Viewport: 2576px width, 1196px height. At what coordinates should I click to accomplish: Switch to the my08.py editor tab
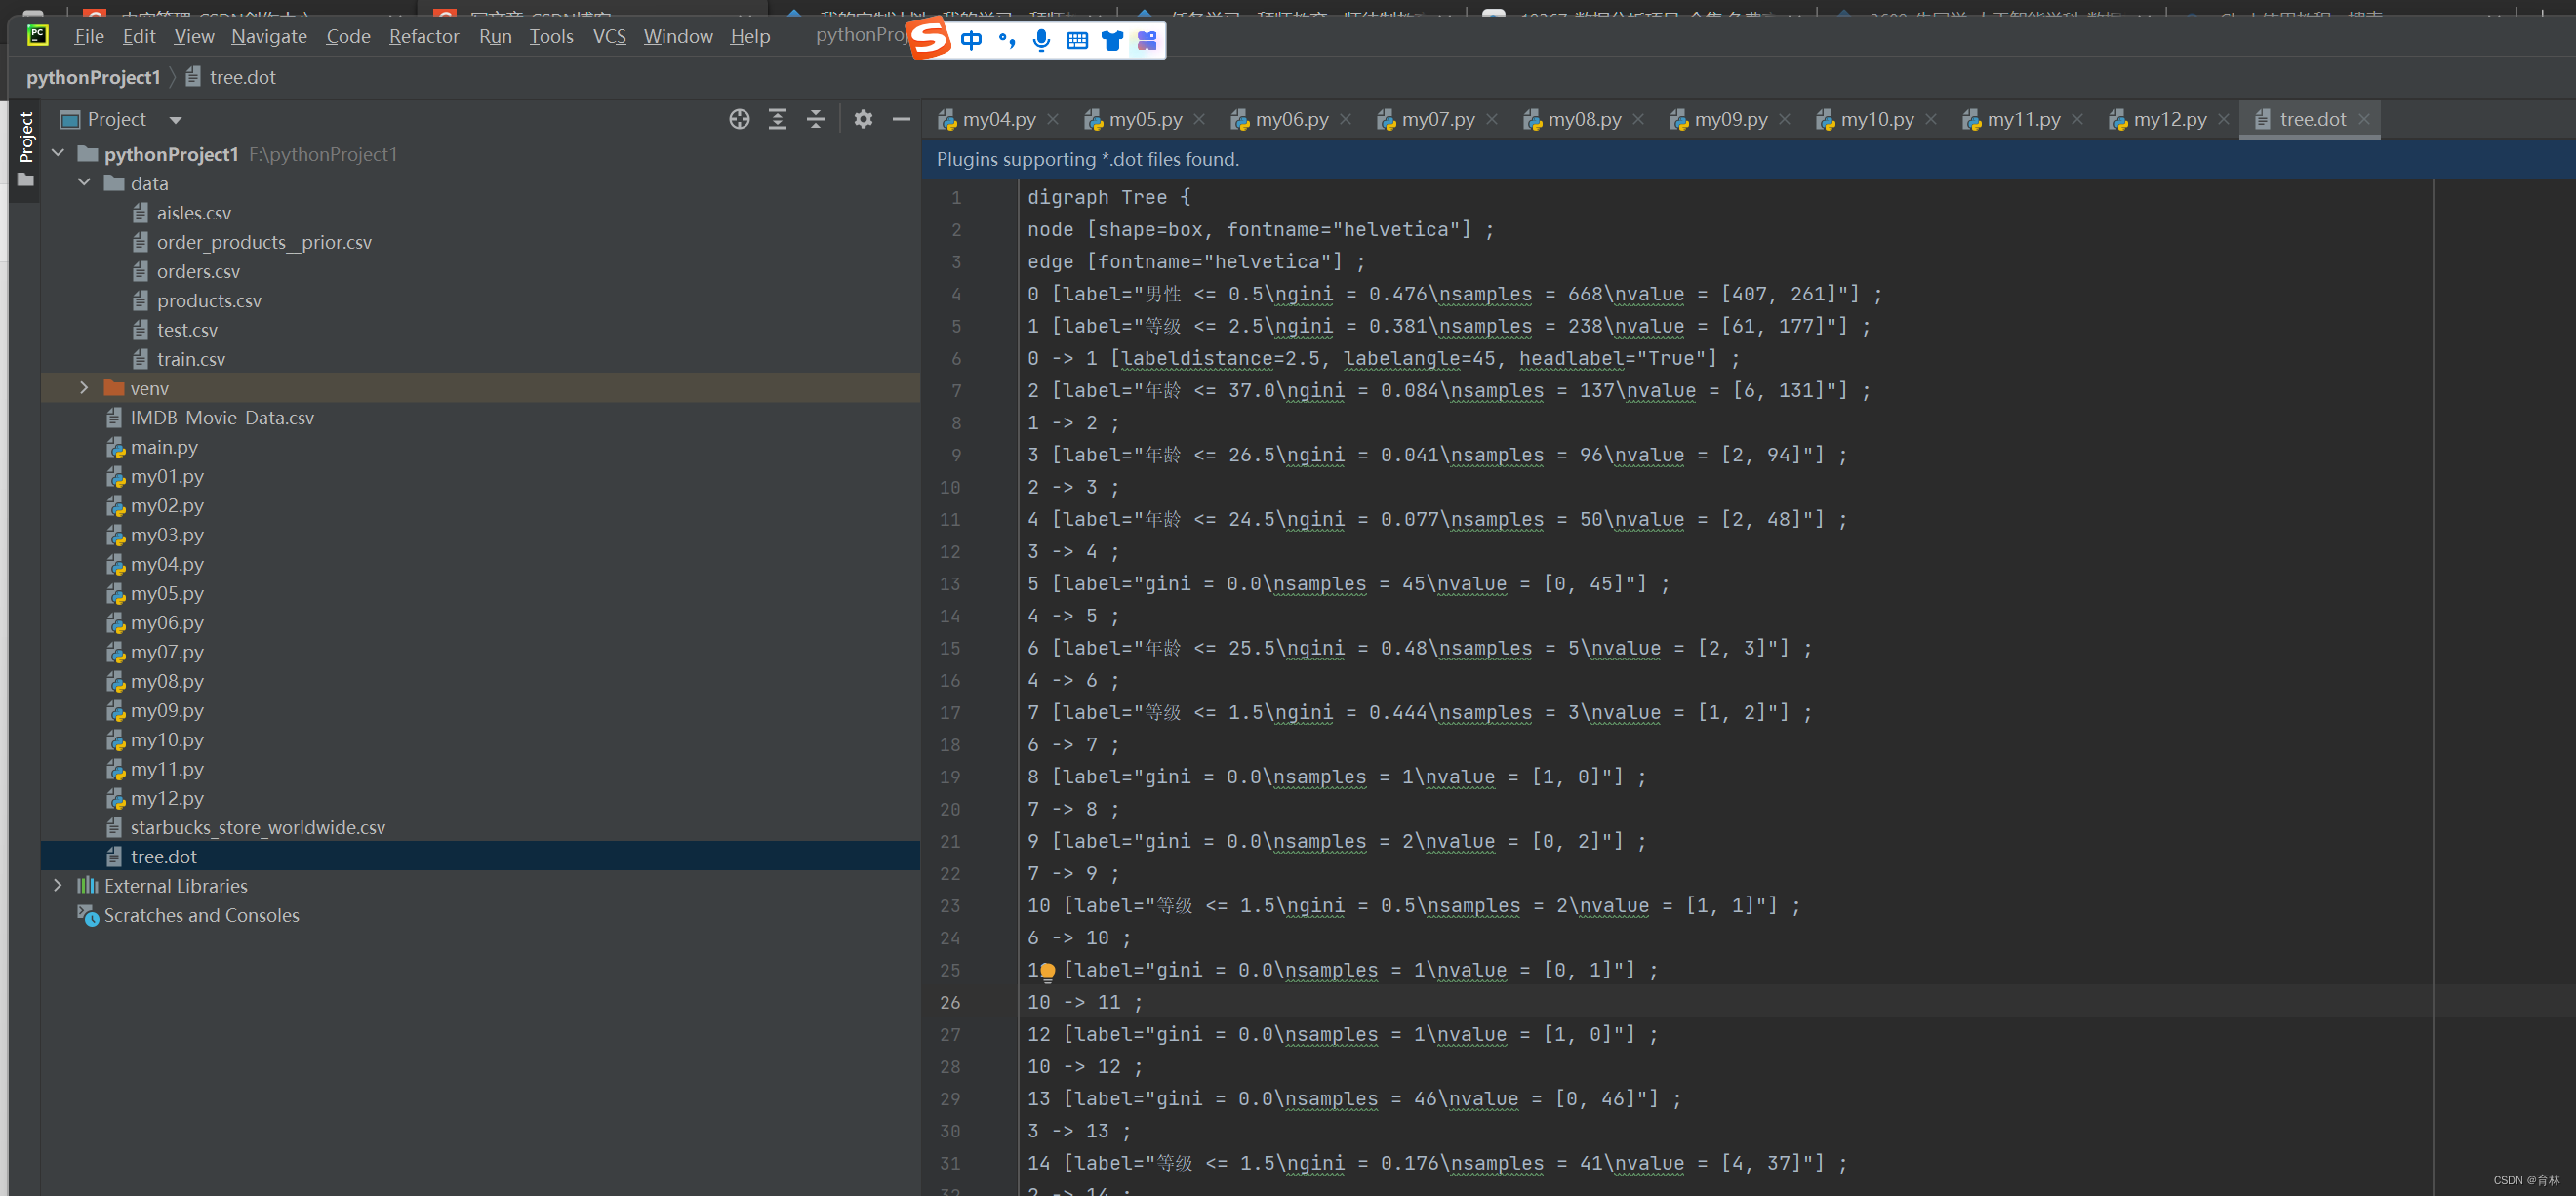[x=1584, y=120]
